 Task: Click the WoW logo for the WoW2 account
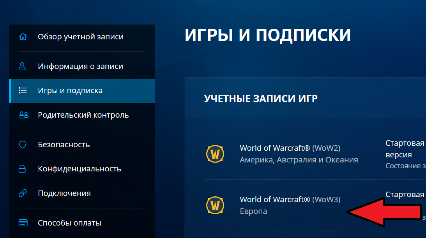tap(215, 154)
